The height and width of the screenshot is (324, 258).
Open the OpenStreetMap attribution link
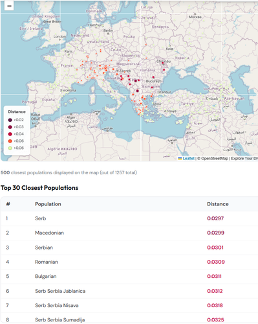[x=214, y=159]
